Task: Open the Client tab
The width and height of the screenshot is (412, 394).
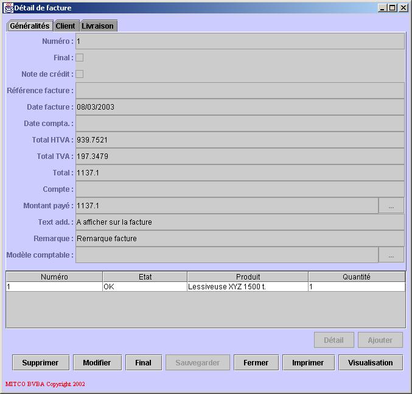Action: [x=66, y=26]
